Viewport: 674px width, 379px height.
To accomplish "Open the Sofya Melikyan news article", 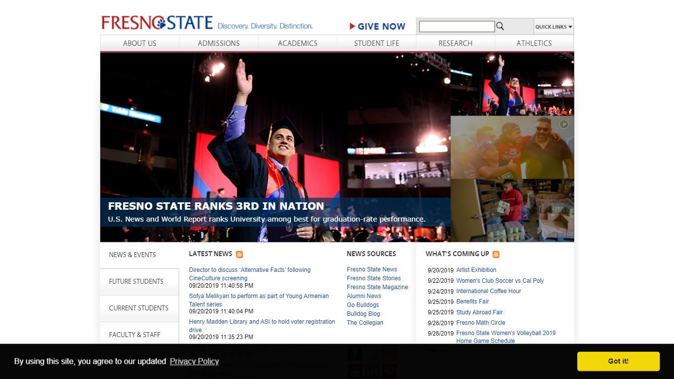I will [259, 300].
